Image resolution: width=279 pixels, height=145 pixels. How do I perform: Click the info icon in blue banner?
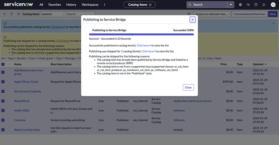click(x=5, y=24)
